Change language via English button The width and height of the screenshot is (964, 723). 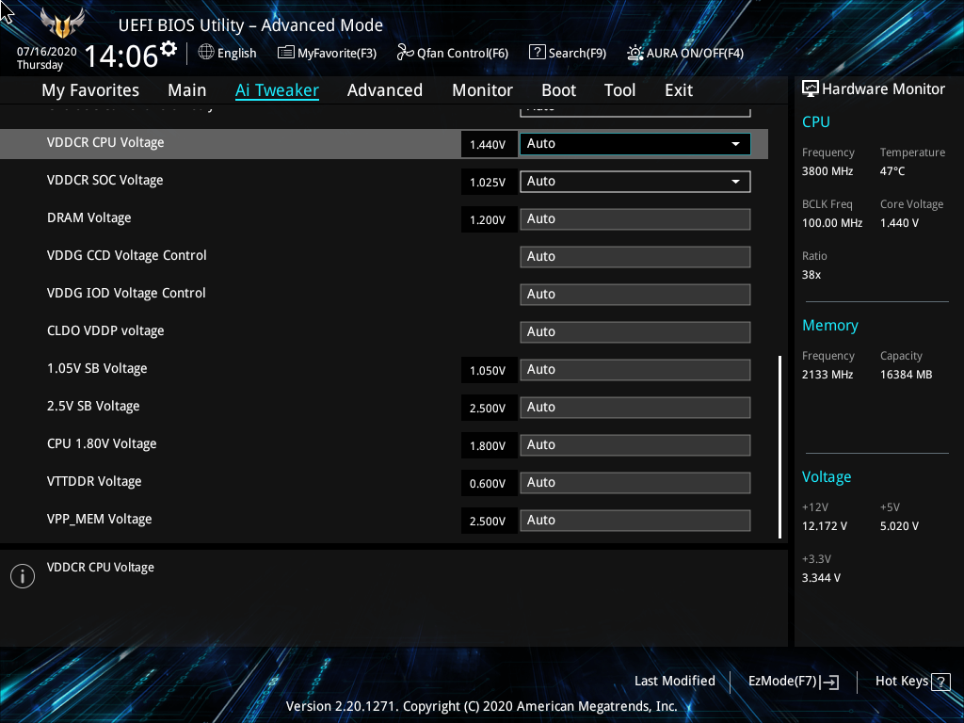point(227,53)
